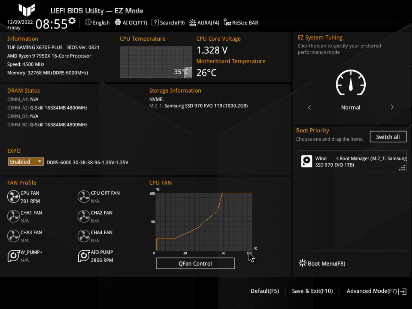412x309 pixels.
Task: Click the AIO PUMP icon
Action: pos(84,256)
